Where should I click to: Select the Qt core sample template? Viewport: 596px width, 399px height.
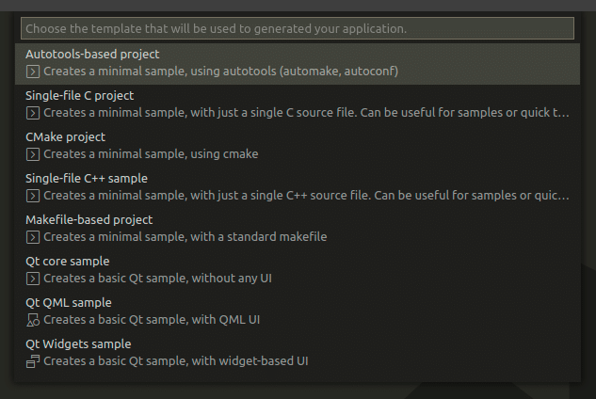(67, 261)
